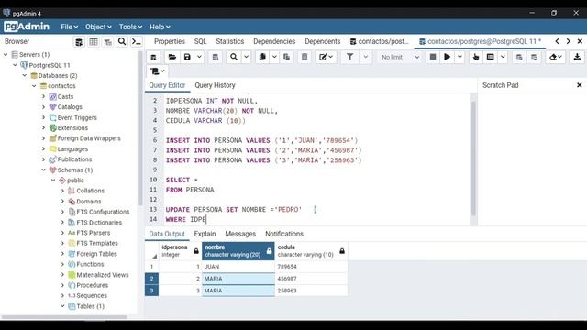Click the Rollback icon

pos(534,57)
